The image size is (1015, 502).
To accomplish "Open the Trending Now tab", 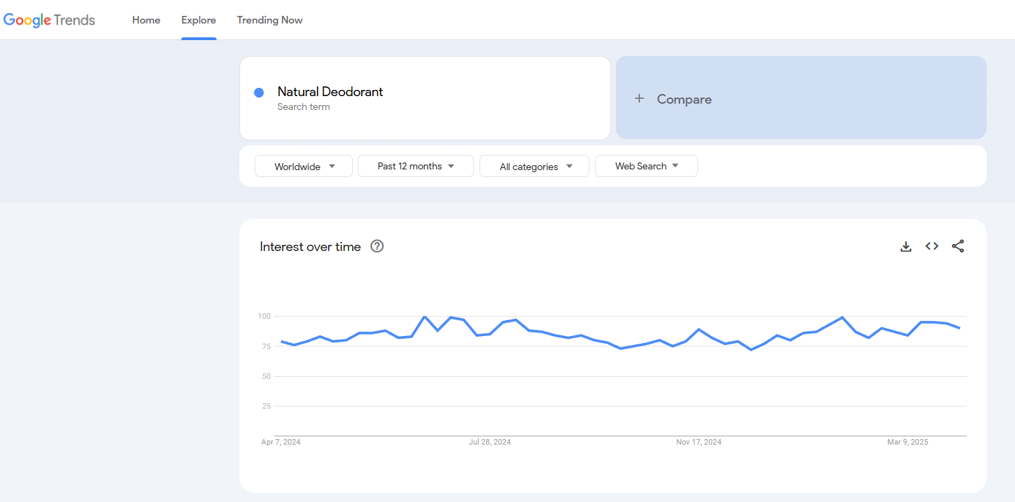I will tap(270, 20).
